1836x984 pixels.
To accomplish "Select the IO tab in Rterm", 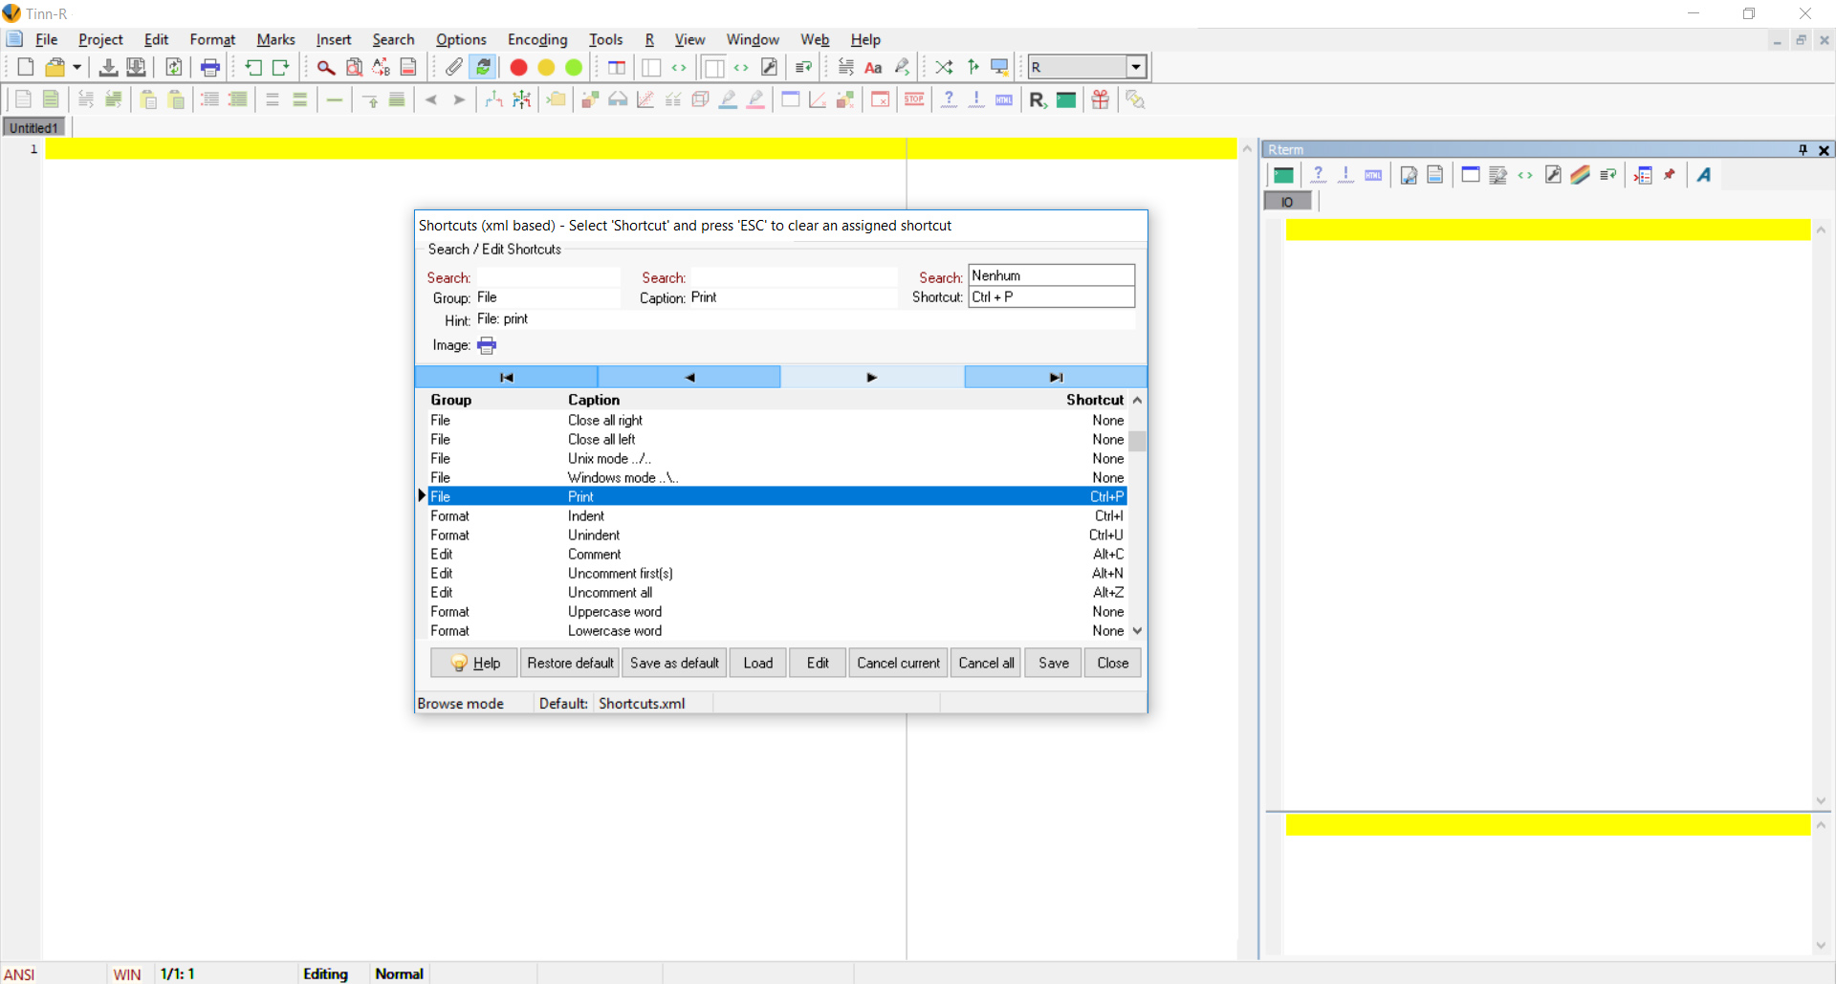I will (1287, 202).
